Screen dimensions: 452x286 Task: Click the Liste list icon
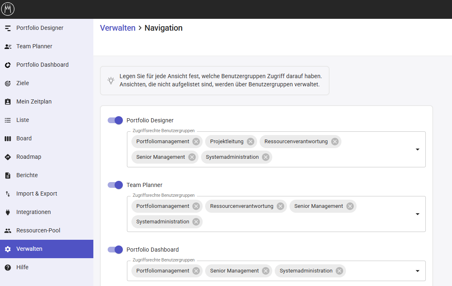click(x=8, y=120)
